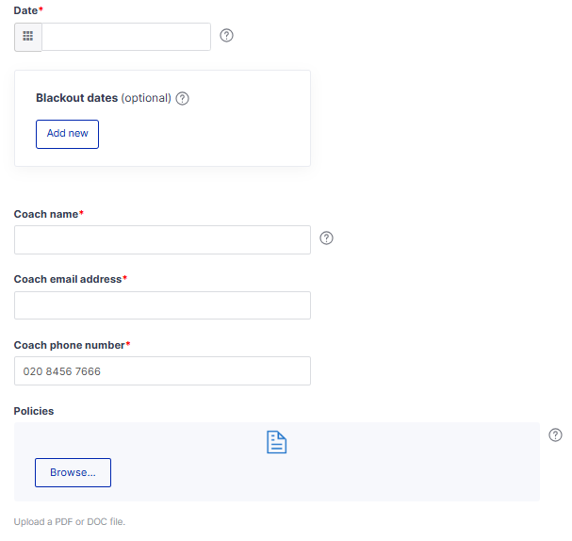Click the Browse... file button
Viewport: 572px width, 541px height.
[73, 472]
